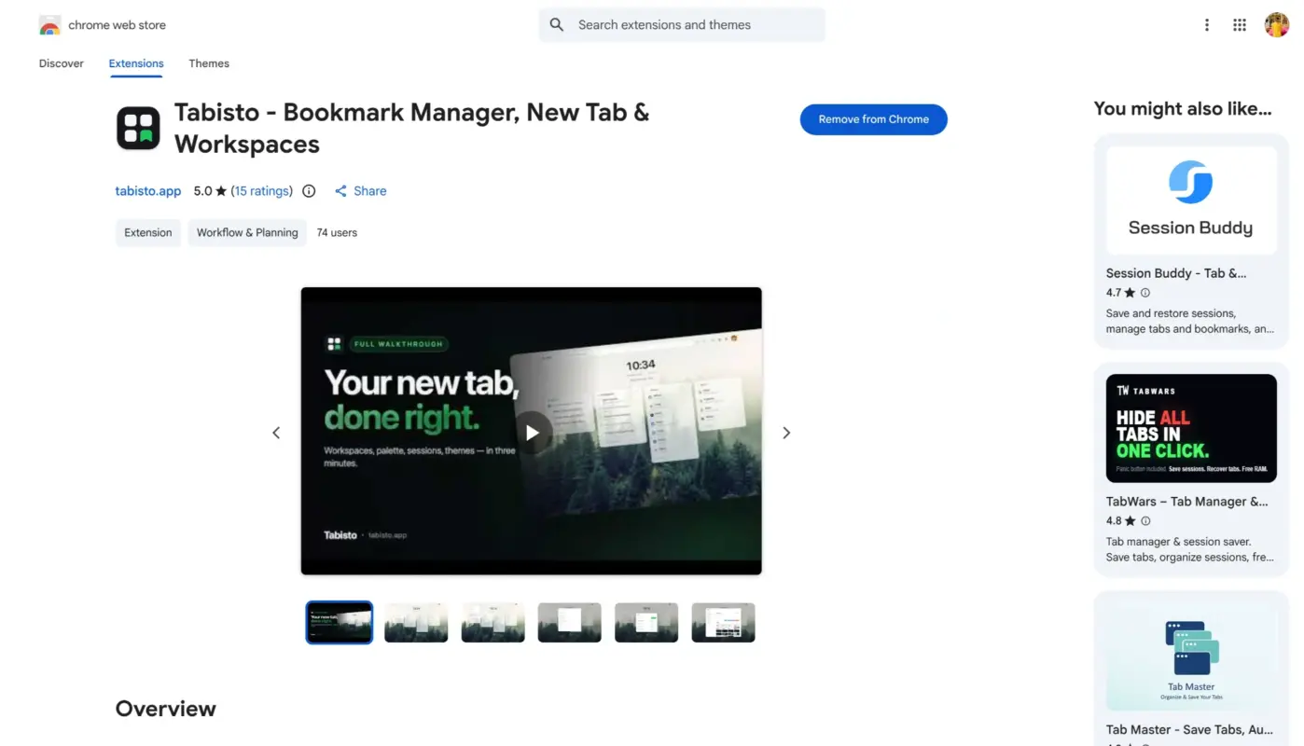The height and width of the screenshot is (746, 1304).
Task: Play the Tabisto walkthrough video
Action: 532,433
